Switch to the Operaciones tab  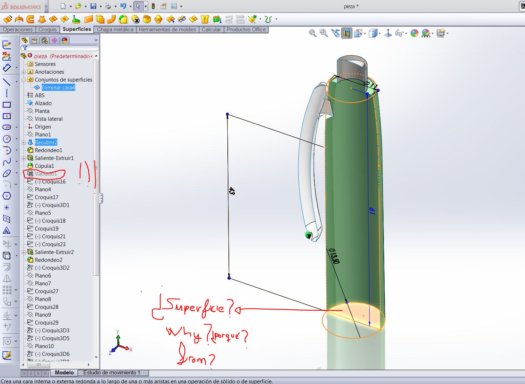(18, 30)
